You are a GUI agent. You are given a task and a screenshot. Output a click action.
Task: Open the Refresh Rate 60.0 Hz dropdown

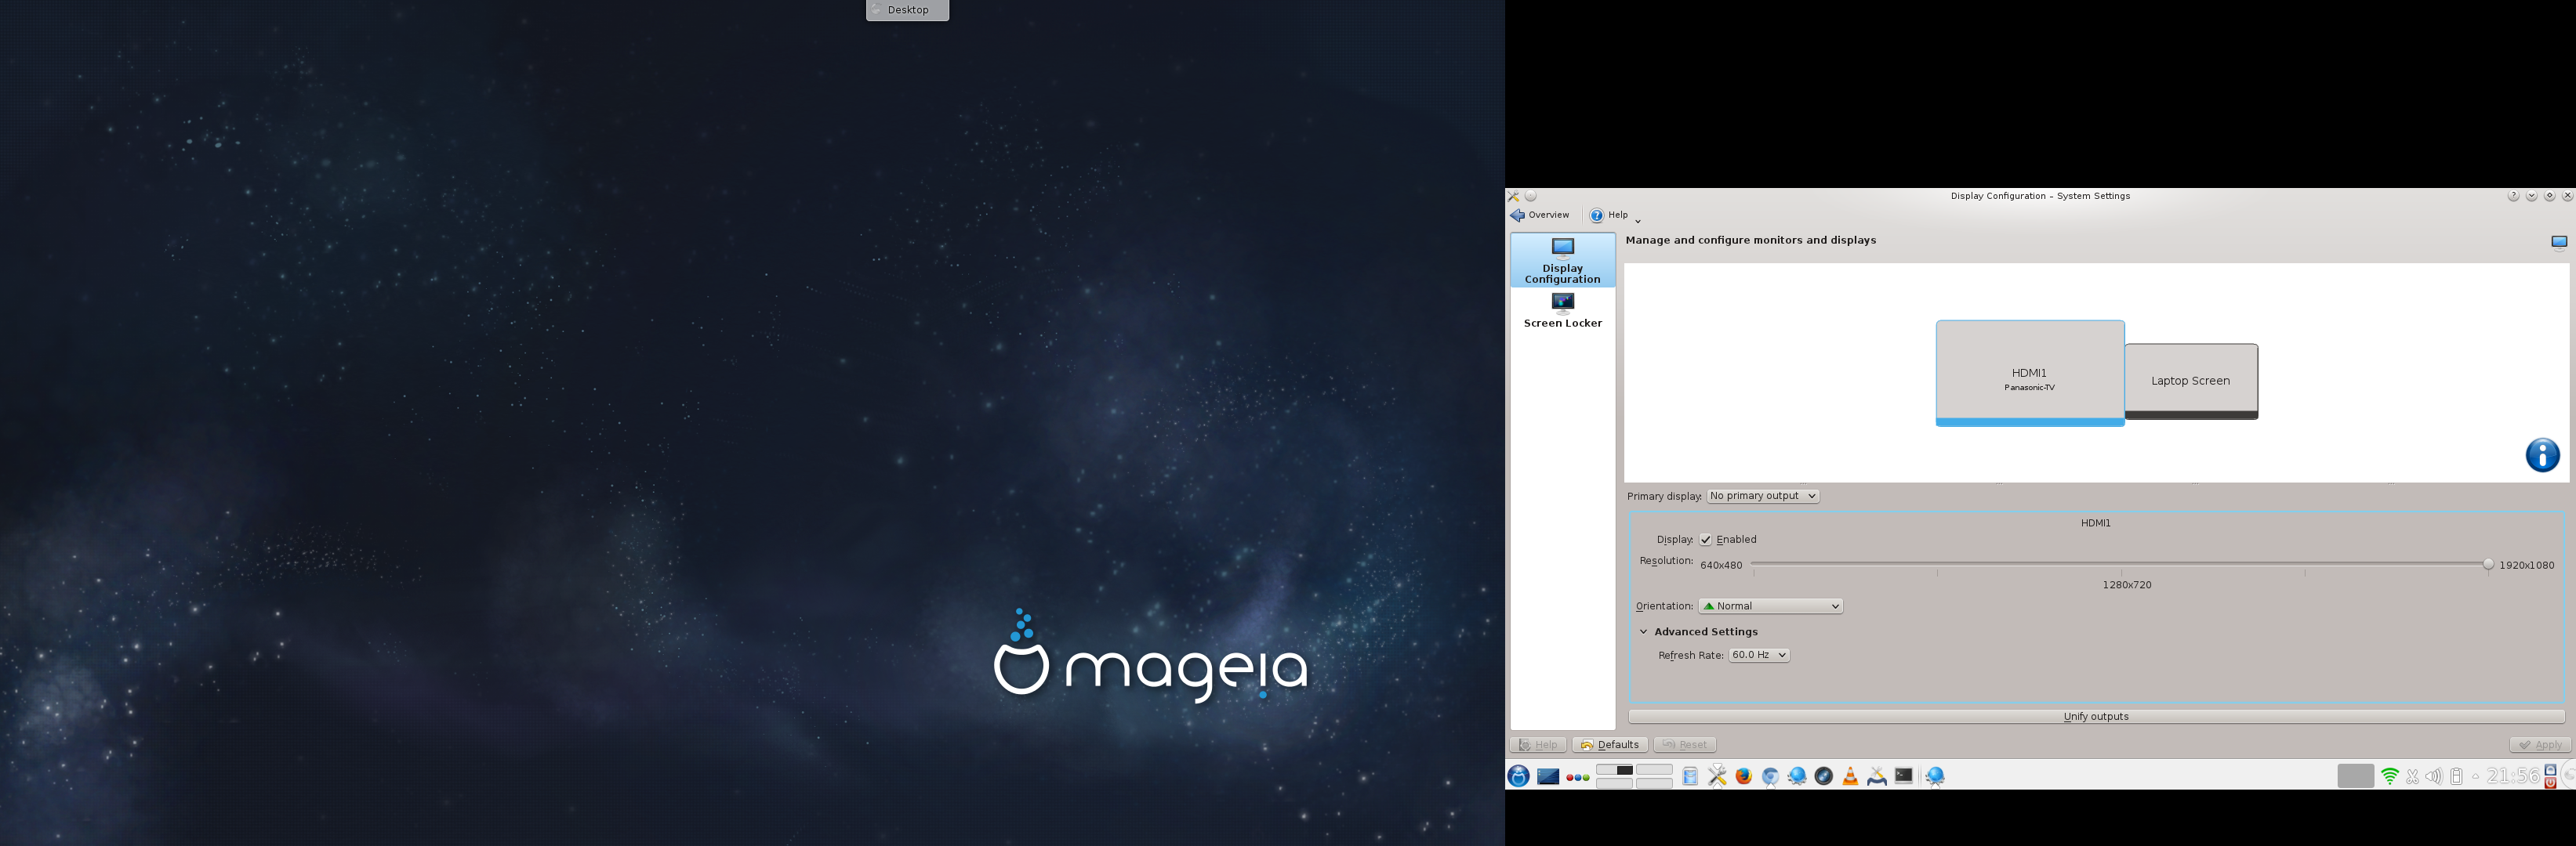click(1759, 655)
